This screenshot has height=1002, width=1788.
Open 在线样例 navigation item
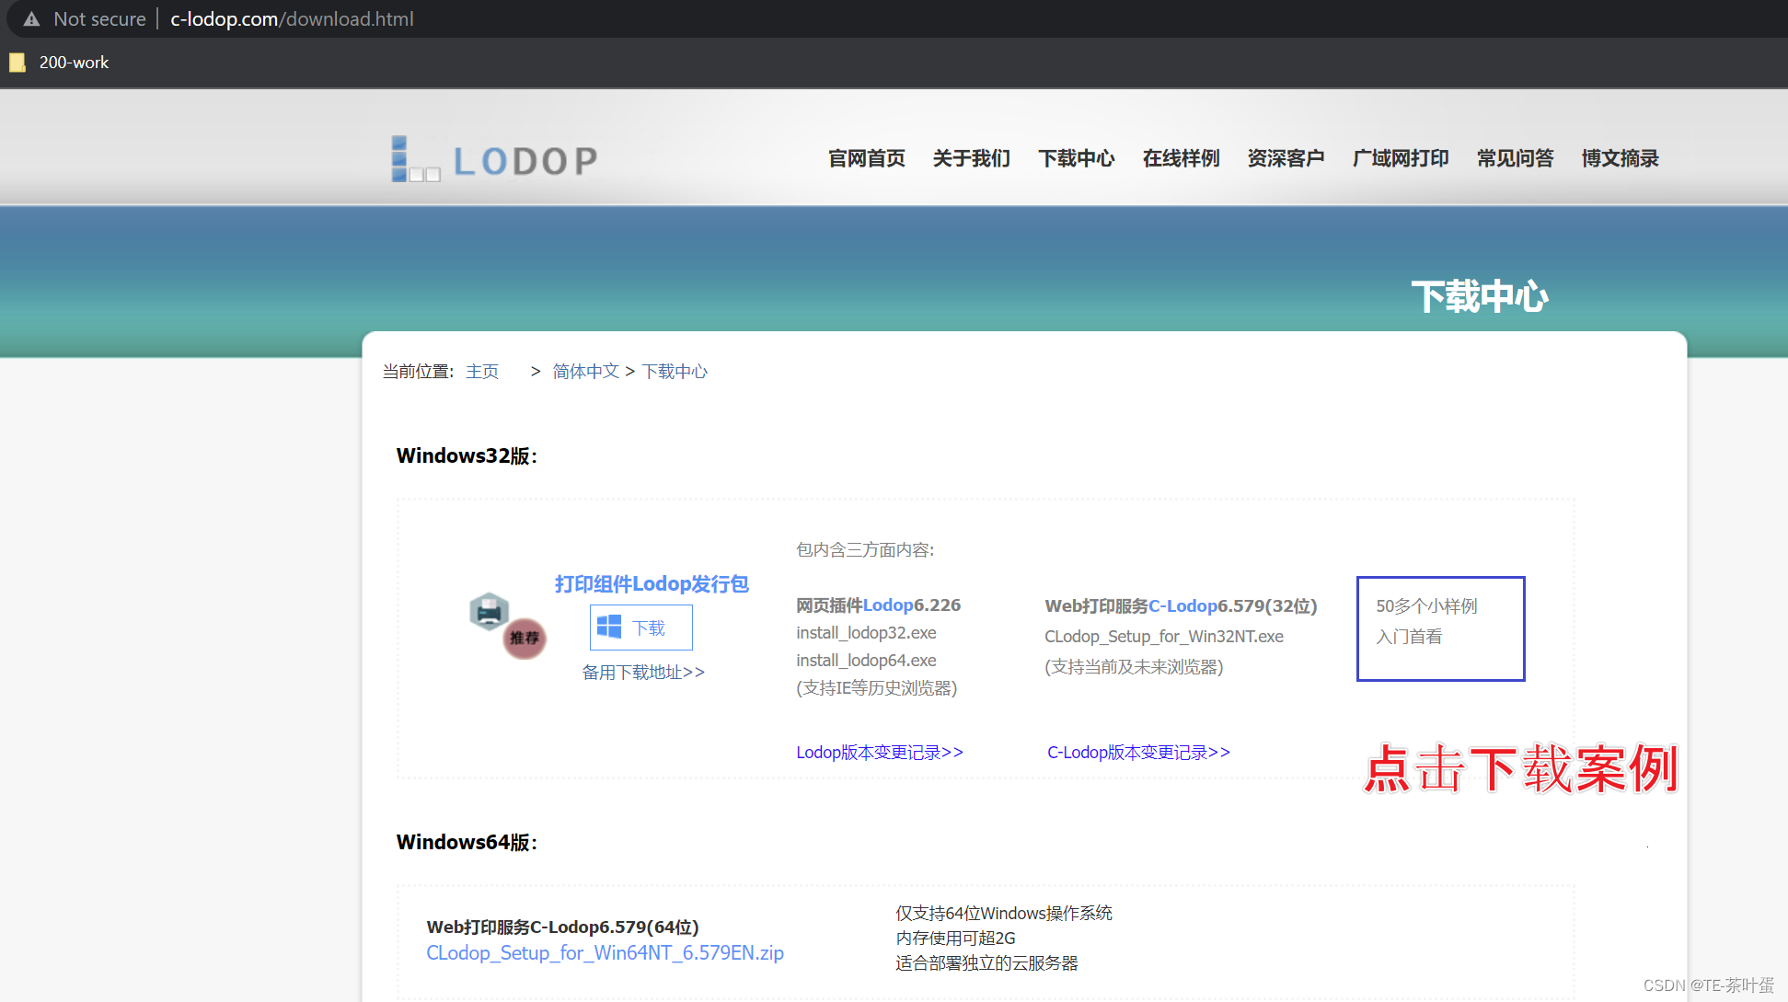pos(1181,158)
